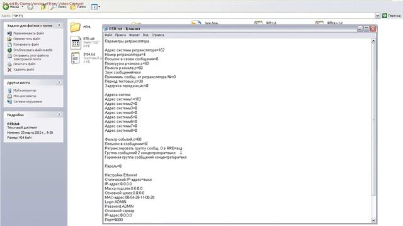The width and height of the screenshot is (403, 226).
Task: Click the Notepad vertical scrollbar thumb
Action: click(x=373, y=120)
